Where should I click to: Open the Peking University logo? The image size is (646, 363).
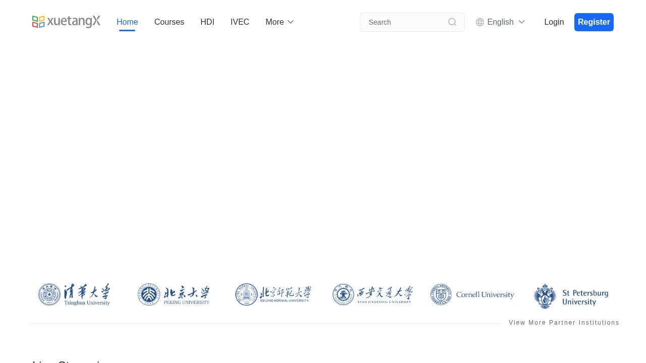(x=174, y=294)
